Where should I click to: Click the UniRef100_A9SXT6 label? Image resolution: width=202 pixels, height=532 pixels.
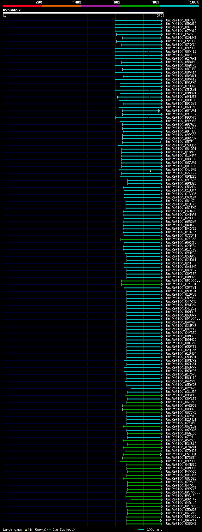point(181,395)
